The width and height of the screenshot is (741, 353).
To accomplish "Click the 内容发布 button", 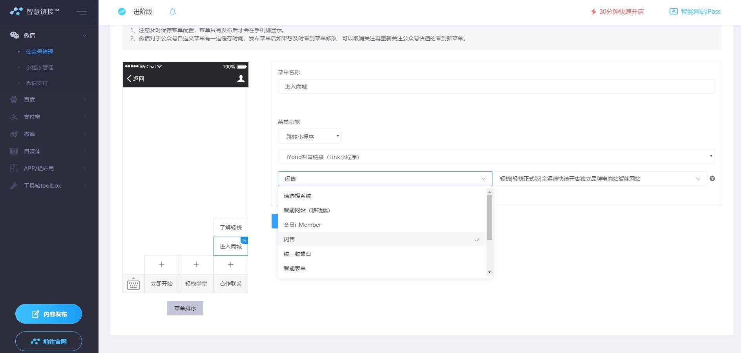I will (49, 314).
